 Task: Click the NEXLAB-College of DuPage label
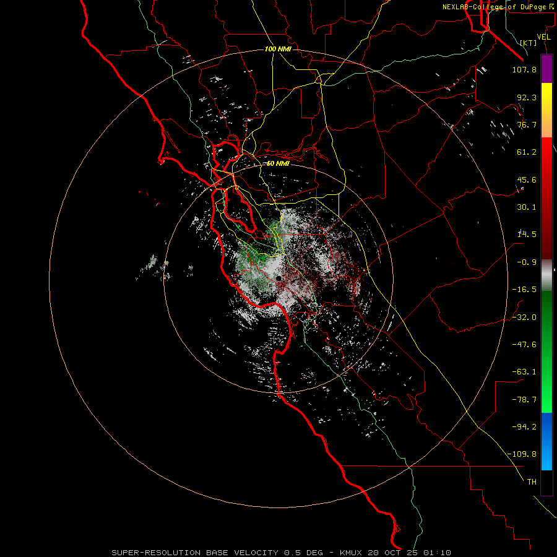point(498,7)
